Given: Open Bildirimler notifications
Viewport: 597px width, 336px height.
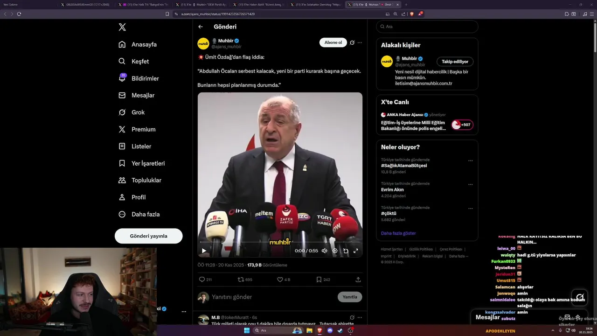Looking at the screenshot, I should pos(139,78).
